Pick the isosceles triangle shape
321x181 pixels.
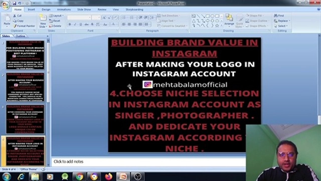(x=194, y=21)
